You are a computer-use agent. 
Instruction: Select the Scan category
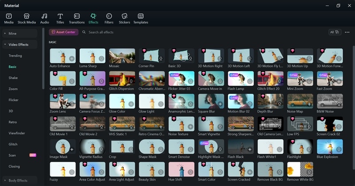[12, 155]
